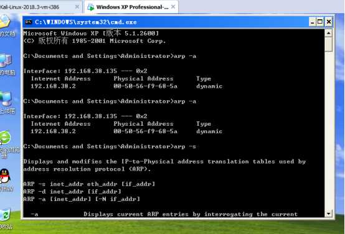Select the My Computer desktop icon
This screenshot has width=345, height=234.
[6, 60]
